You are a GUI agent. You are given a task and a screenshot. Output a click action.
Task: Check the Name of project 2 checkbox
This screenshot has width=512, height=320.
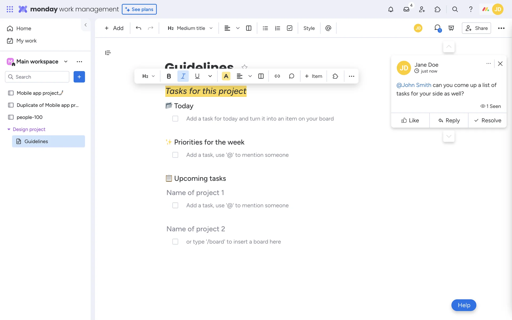coord(175,242)
